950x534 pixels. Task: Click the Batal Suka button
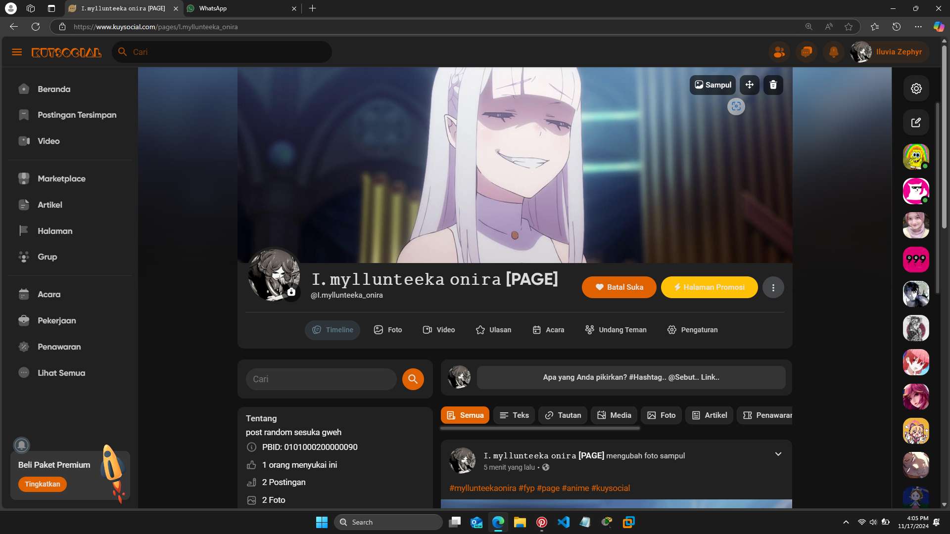[x=619, y=287]
